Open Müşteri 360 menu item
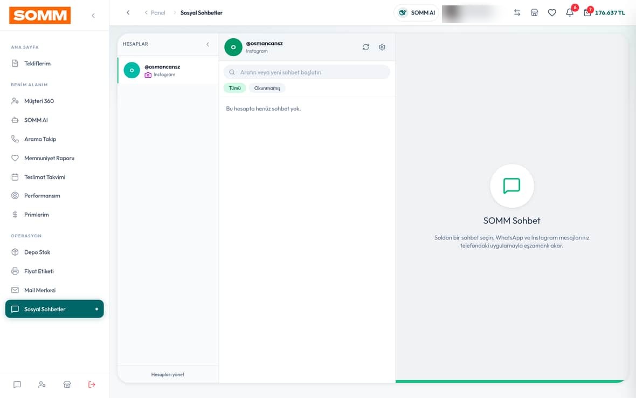 (54, 101)
